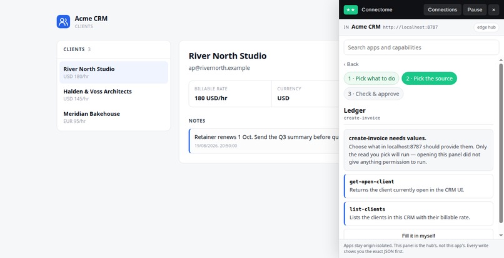Click the create-invoice label under Ledger

coord(362,118)
